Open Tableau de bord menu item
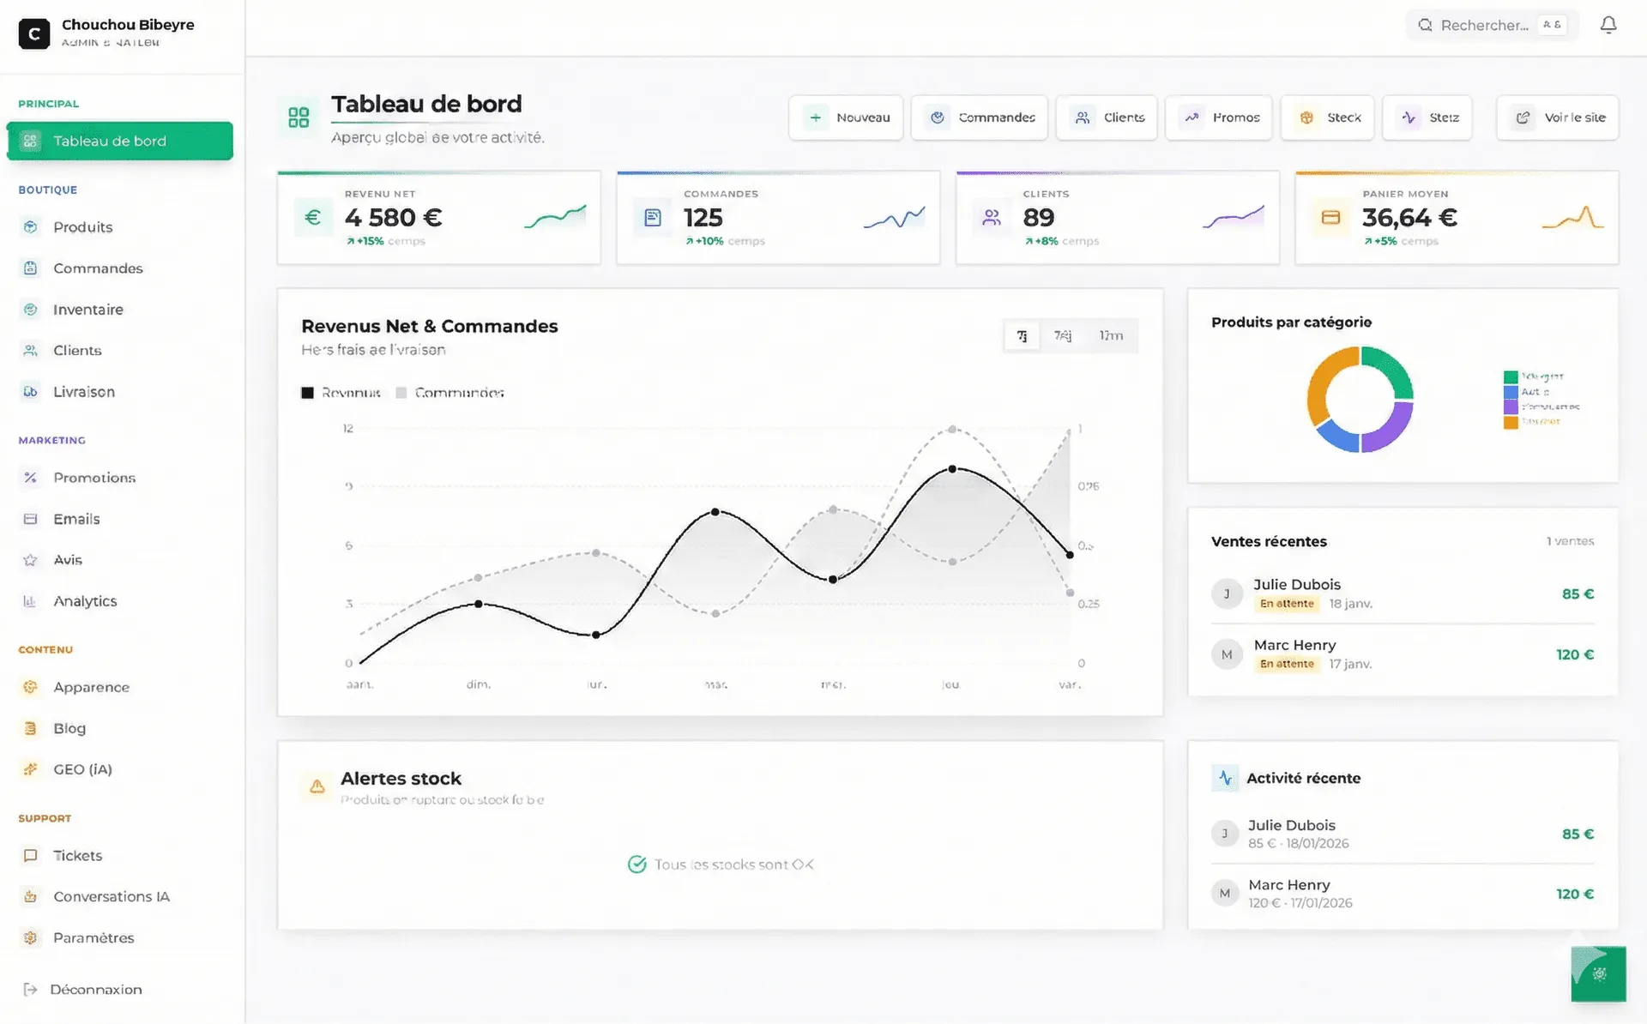The width and height of the screenshot is (1647, 1024). (x=120, y=141)
